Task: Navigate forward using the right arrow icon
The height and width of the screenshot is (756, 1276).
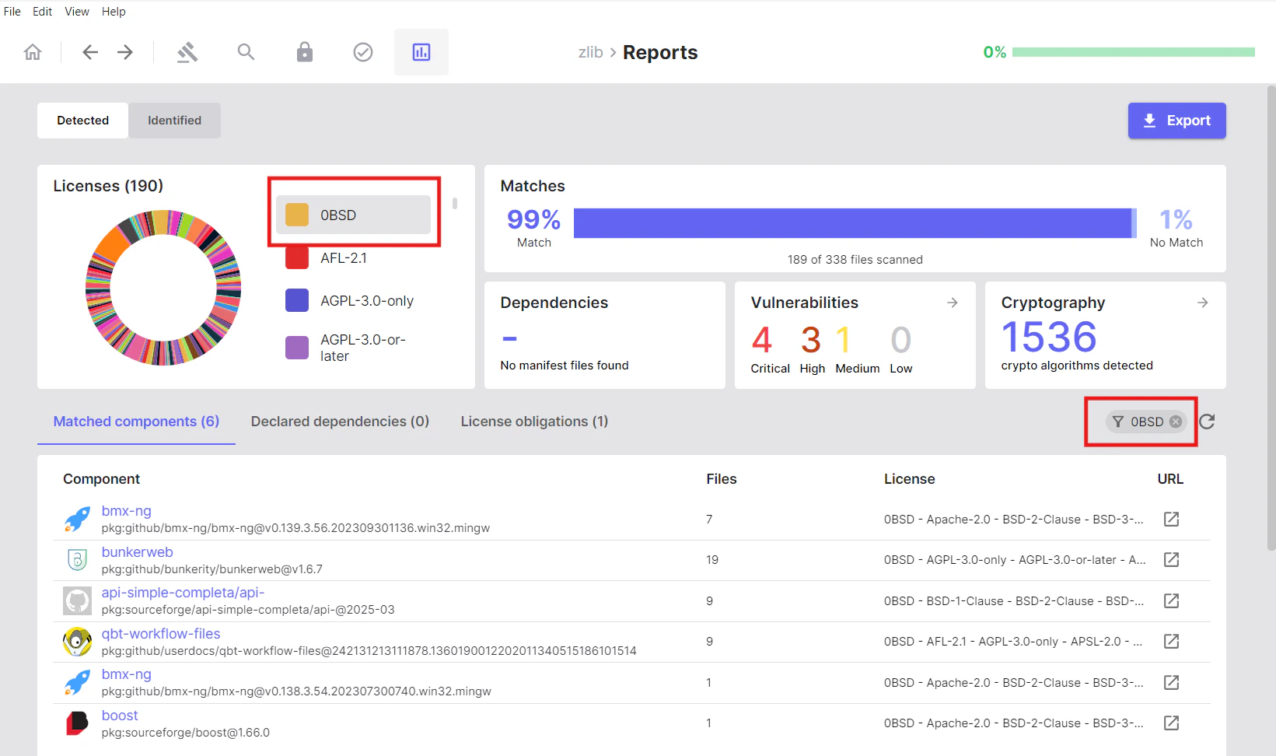Action: (x=124, y=51)
